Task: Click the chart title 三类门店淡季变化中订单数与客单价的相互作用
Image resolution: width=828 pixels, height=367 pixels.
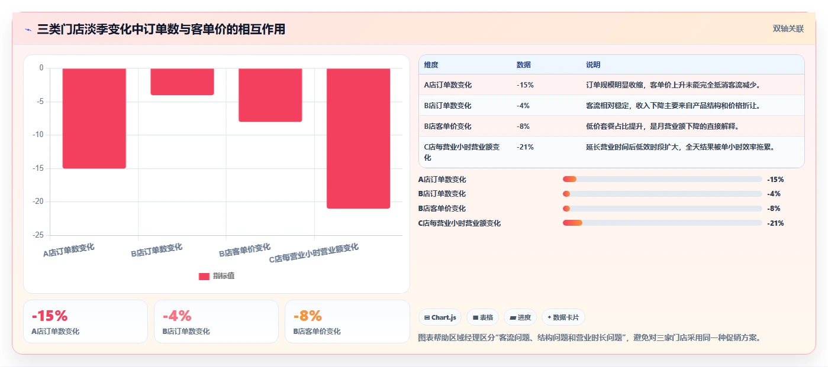Action: 161,29
